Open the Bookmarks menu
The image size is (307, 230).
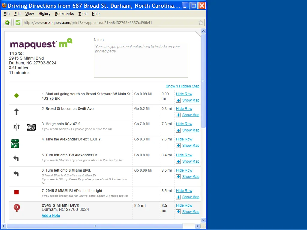click(x=64, y=14)
